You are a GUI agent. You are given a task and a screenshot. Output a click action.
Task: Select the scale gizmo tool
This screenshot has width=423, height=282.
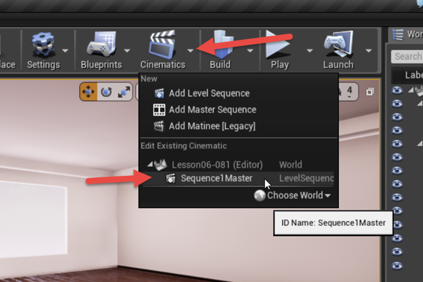124,92
